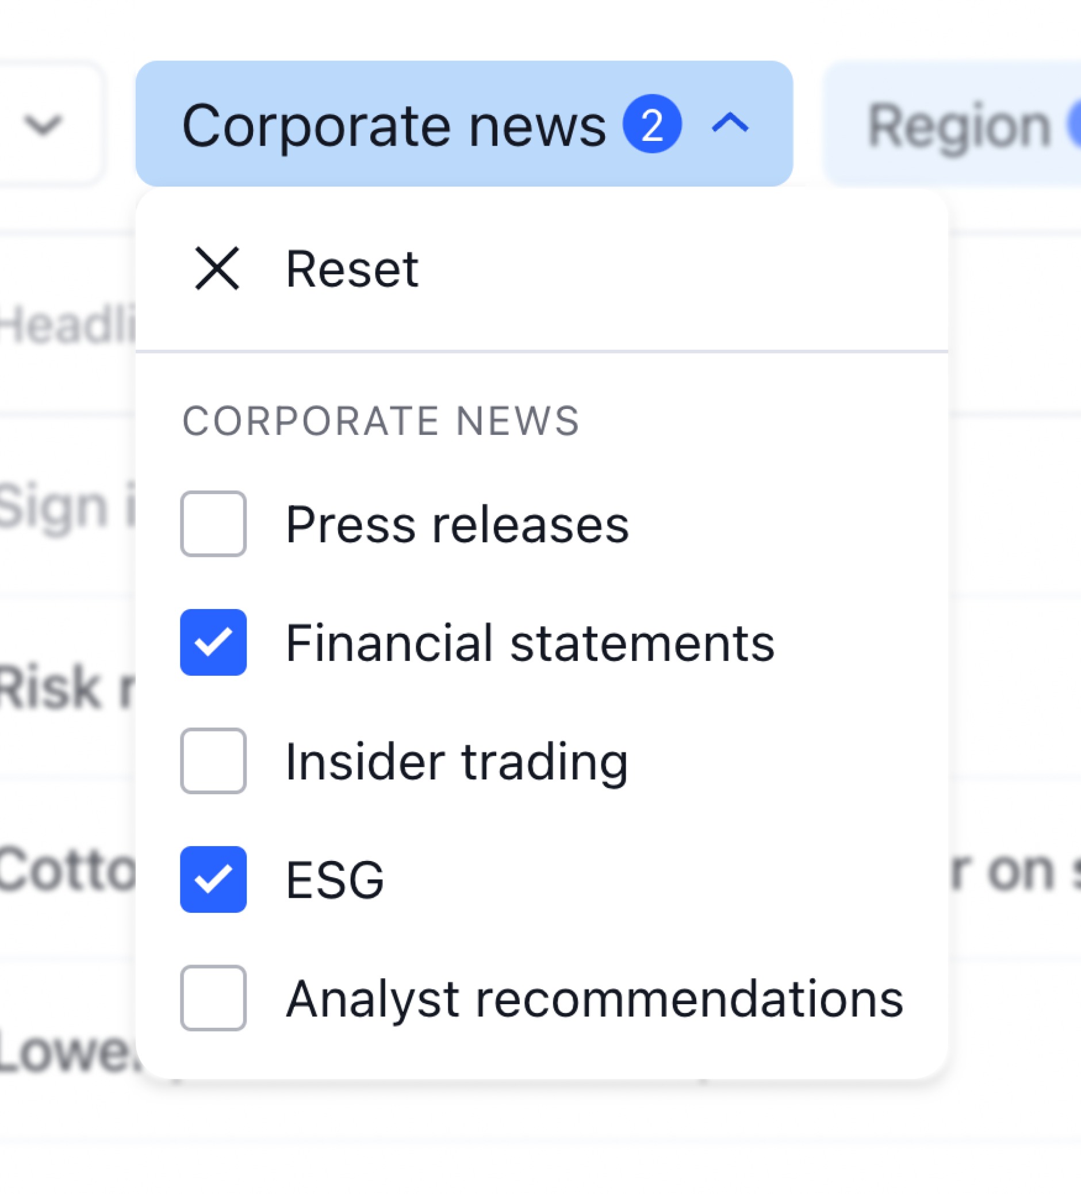Click the white checkmark in ESG box
Screen dimensions: 1081x1194
pyautogui.click(x=213, y=879)
